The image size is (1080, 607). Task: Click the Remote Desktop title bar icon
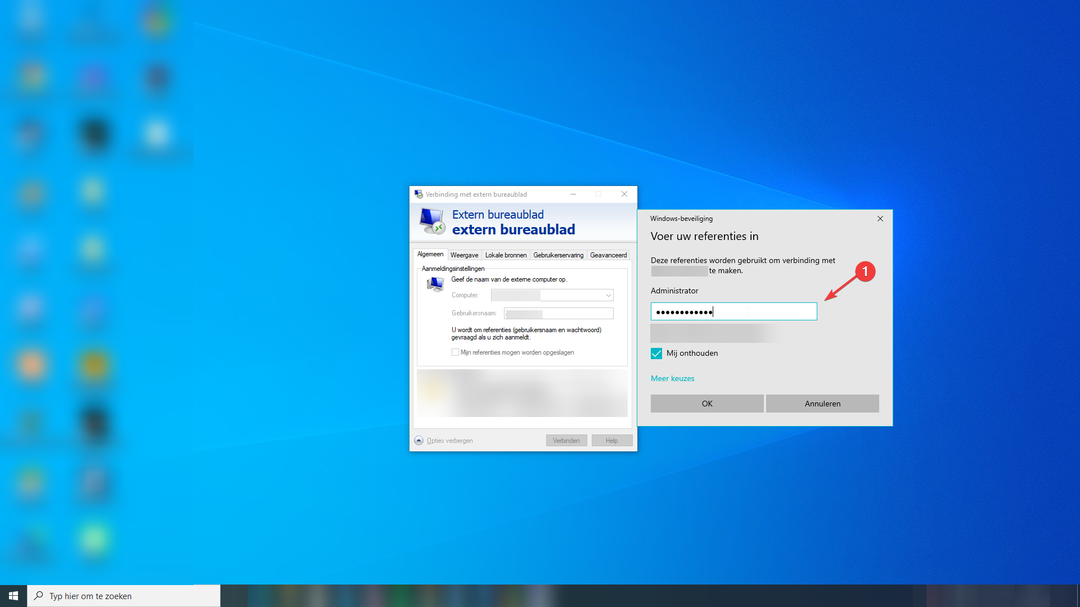tap(418, 194)
